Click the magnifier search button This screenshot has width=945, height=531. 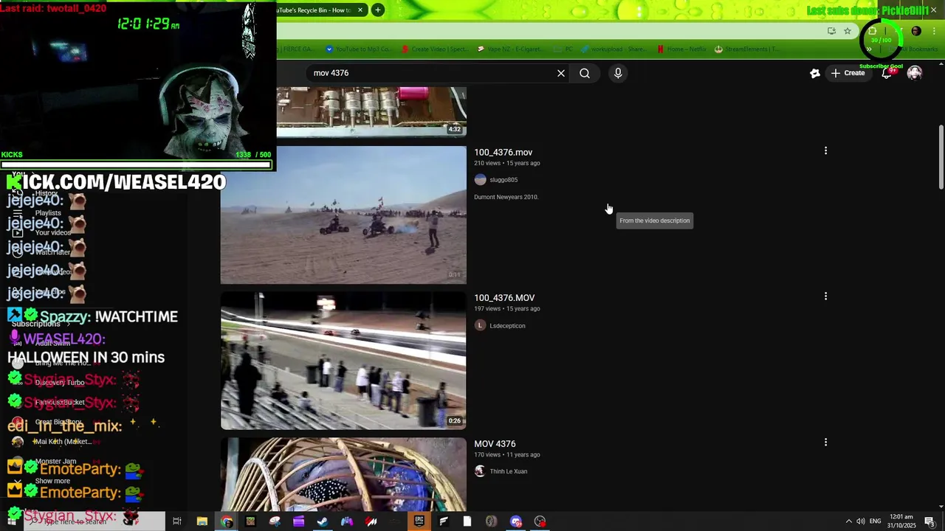pyautogui.click(x=585, y=73)
